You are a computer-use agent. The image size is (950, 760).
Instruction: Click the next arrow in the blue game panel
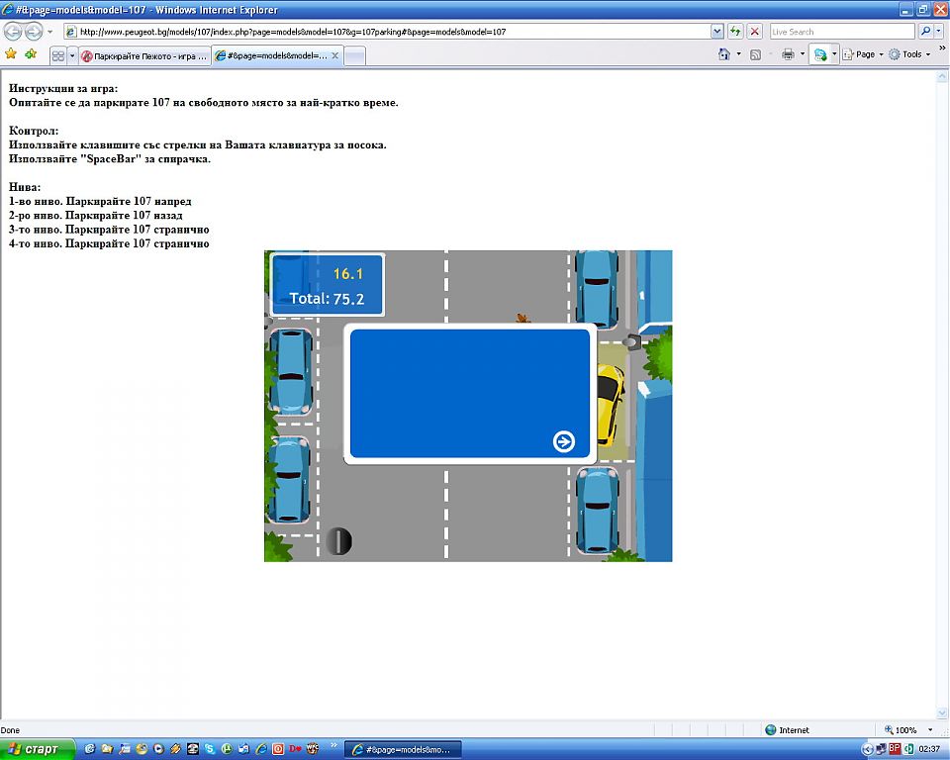[x=563, y=441]
